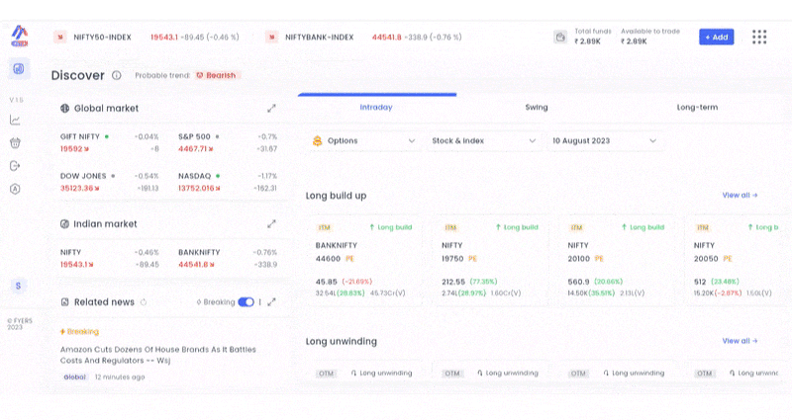Refresh the Related news feed

point(144,302)
